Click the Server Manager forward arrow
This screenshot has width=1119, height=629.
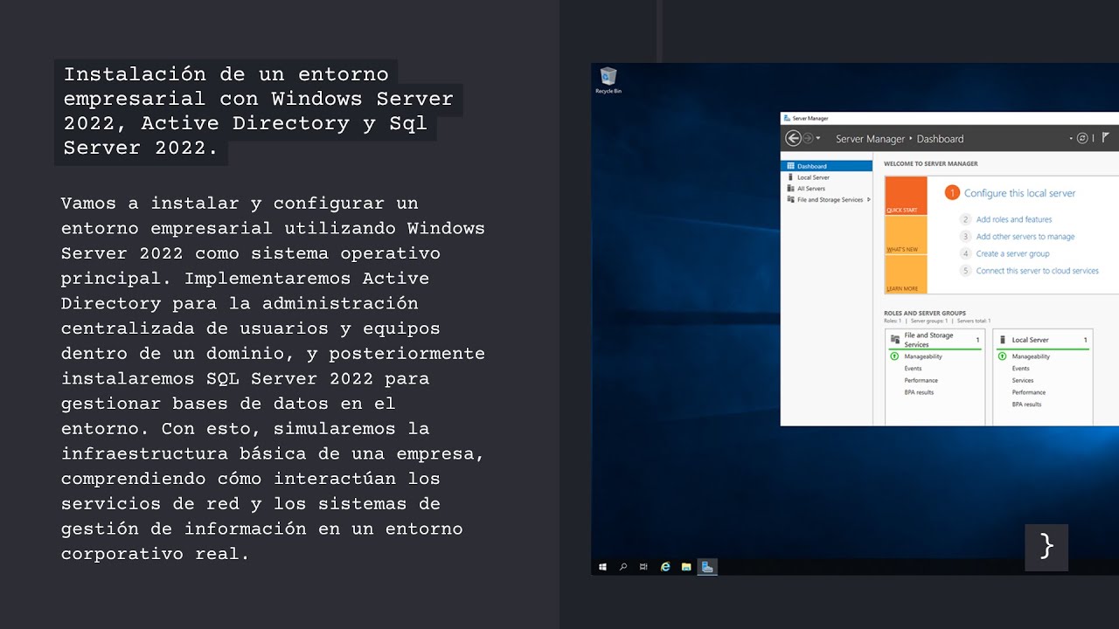click(808, 138)
